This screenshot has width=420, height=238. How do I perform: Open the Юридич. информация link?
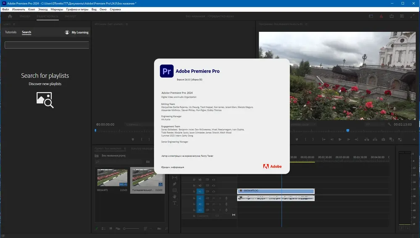(x=173, y=167)
